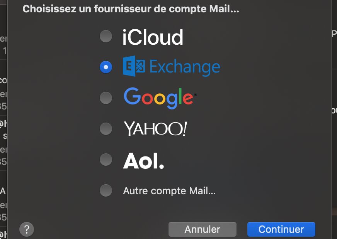Click the multicolored Google logo

coord(158,98)
